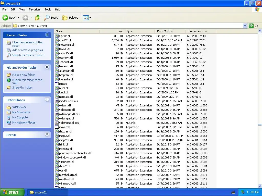262x196 pixels.
Task: Click the scrollbar up arrow
Action: [260, 31]
